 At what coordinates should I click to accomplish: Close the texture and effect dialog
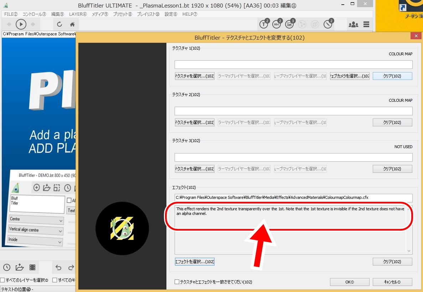pos(416,36)
